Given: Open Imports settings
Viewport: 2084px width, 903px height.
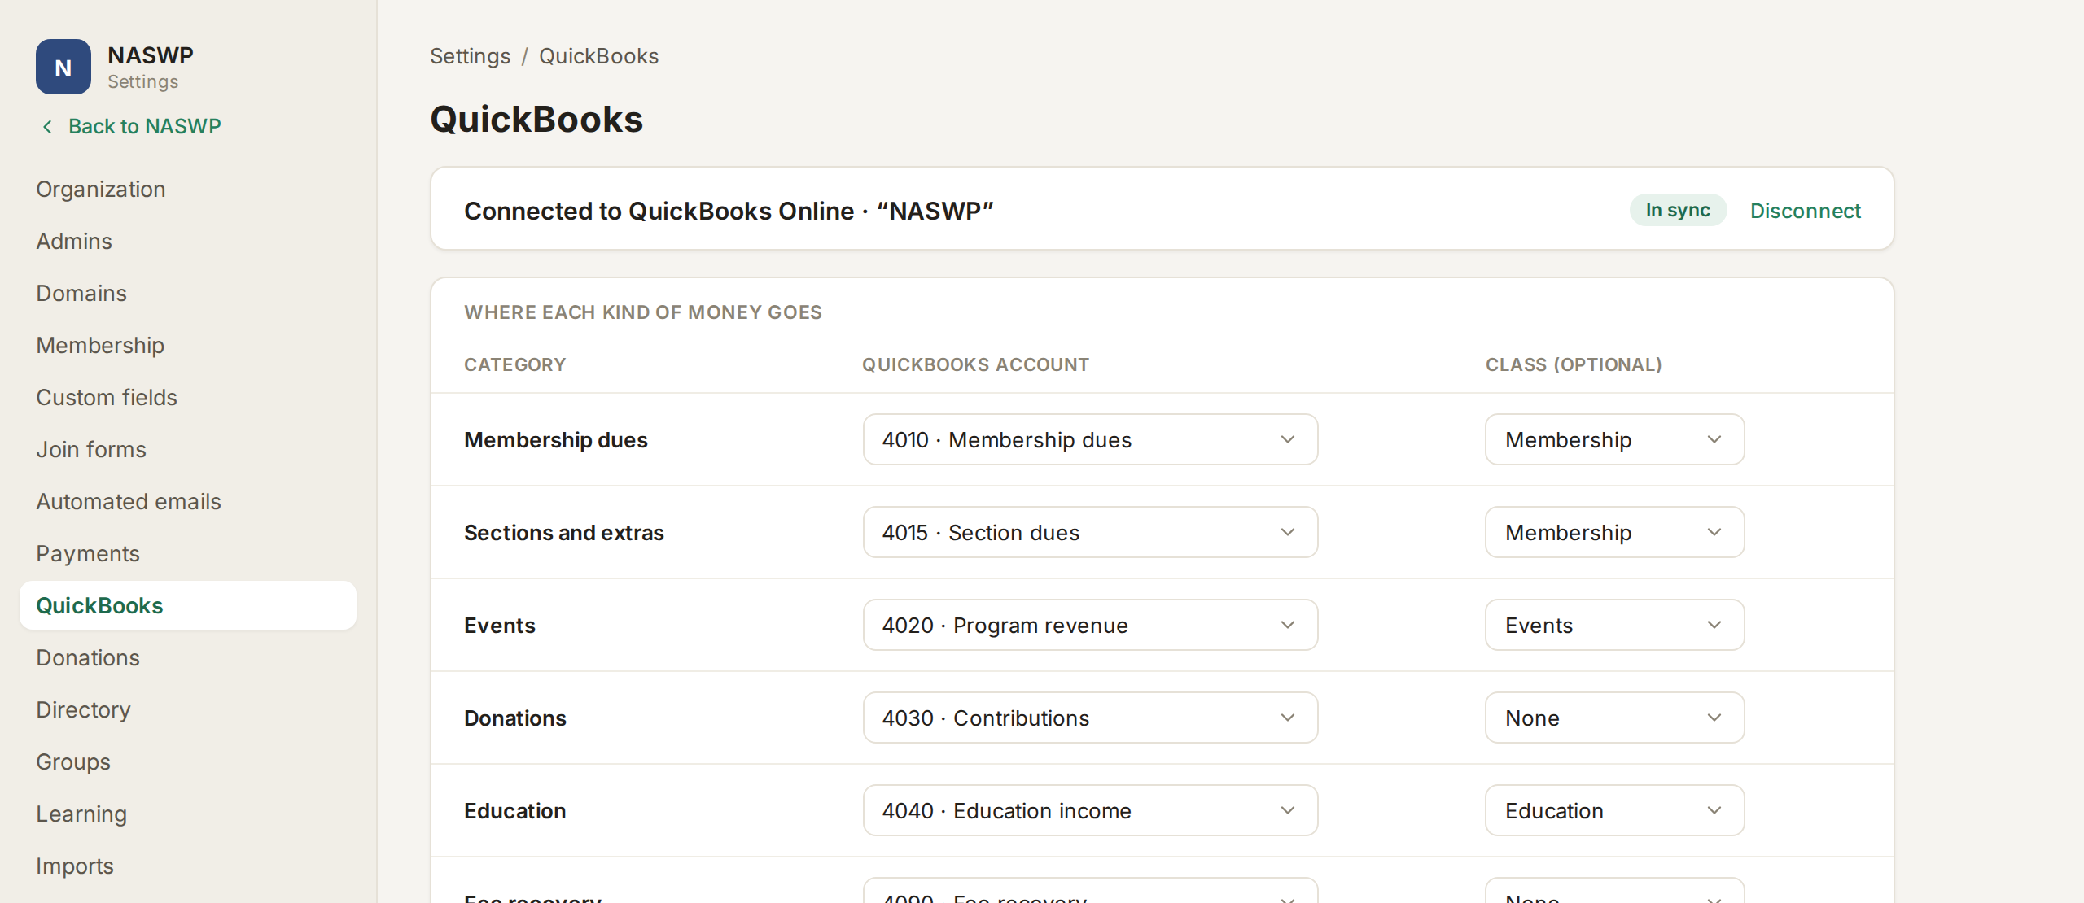Looking at the screenshot, I should tap(188, 866).
